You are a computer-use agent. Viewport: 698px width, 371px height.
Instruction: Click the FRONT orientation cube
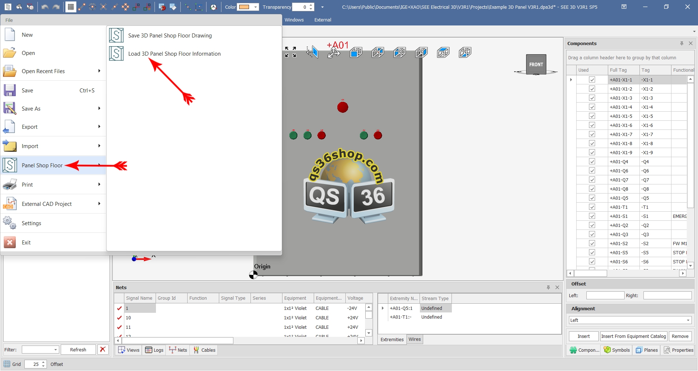pyautogui.click(x=536, y=64)
